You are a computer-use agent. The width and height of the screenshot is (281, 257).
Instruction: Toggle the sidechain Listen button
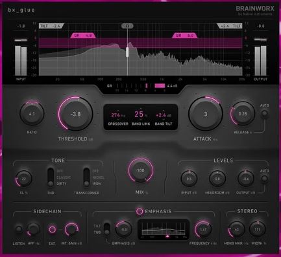pyautogui.click(x=19, y=229)
